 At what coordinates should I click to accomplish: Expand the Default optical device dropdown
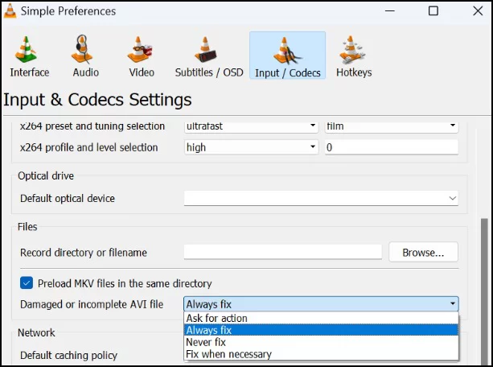(x=321, y=198)
